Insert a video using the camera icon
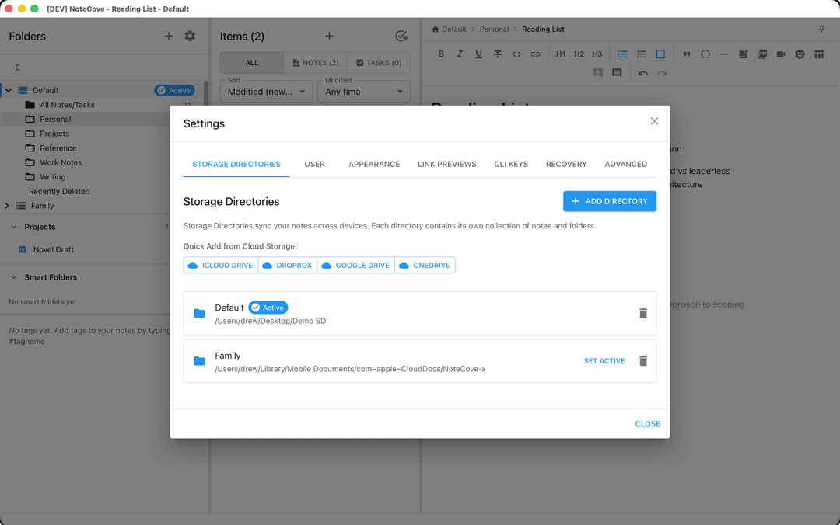The width and height of the screenshot is (840, 525). pyautogui.click(x=780, y=54)
